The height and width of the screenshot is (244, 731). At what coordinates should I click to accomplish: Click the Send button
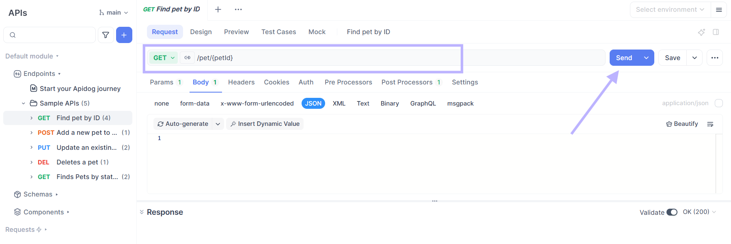[624, 58]
